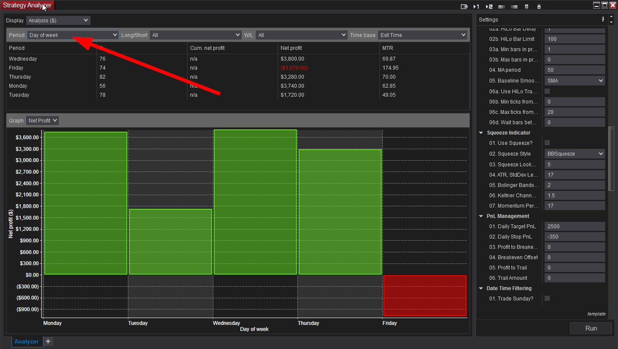
Task: Enable the Use Squeeze checkbox
Action: [x=547, y=143]
